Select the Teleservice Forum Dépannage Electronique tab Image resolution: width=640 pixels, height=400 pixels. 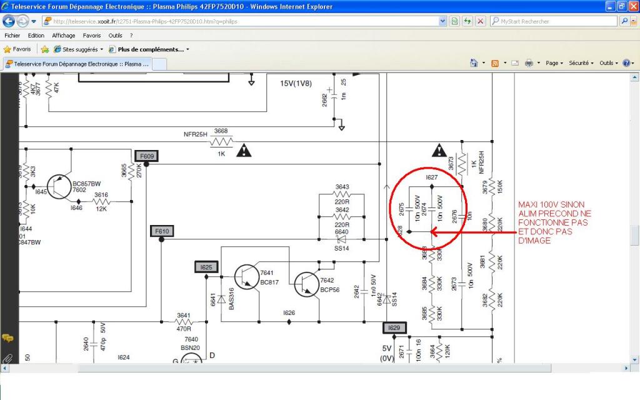tap(77, 64)
